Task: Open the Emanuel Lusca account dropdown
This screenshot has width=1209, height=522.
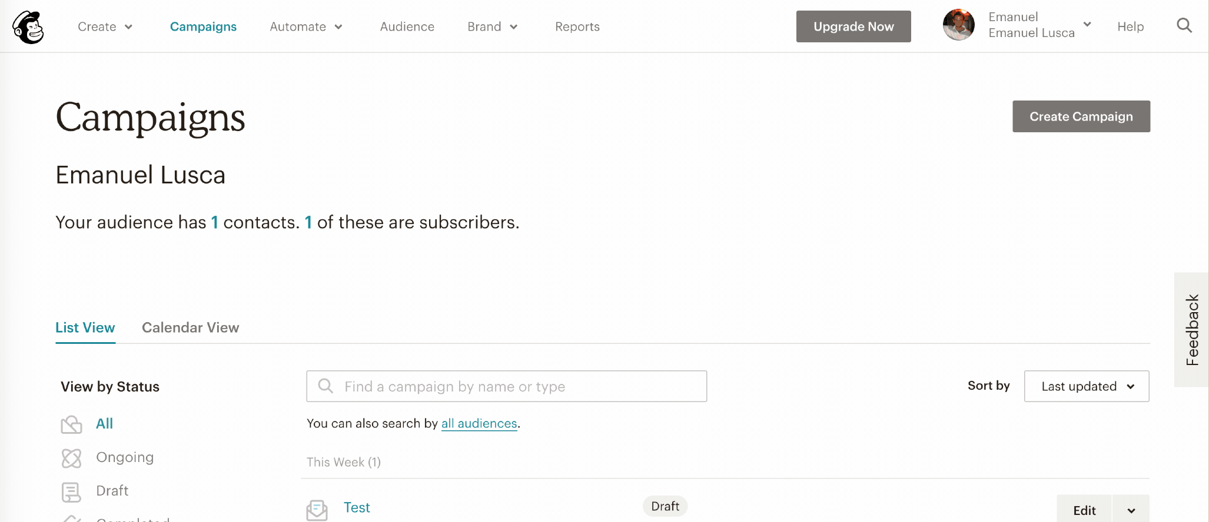Action: pyautogui.click(x=1040, y=25)
